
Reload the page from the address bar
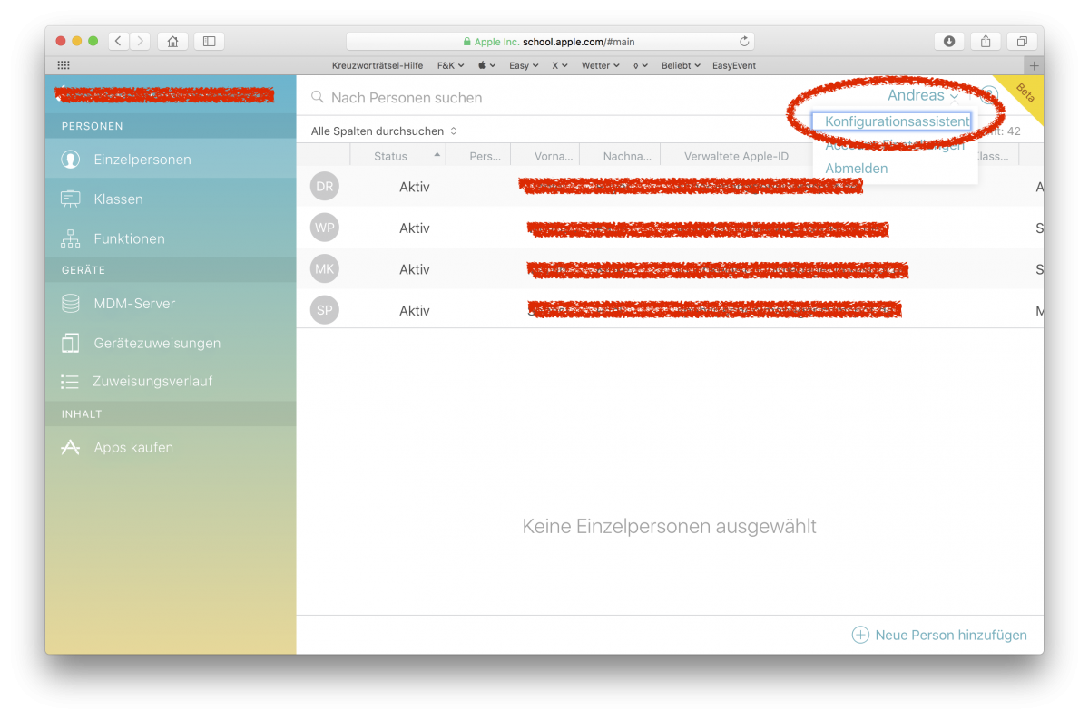(x=744, y=42)
